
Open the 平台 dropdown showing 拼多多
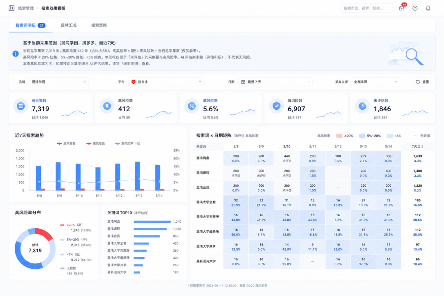(x=166, y=82)
